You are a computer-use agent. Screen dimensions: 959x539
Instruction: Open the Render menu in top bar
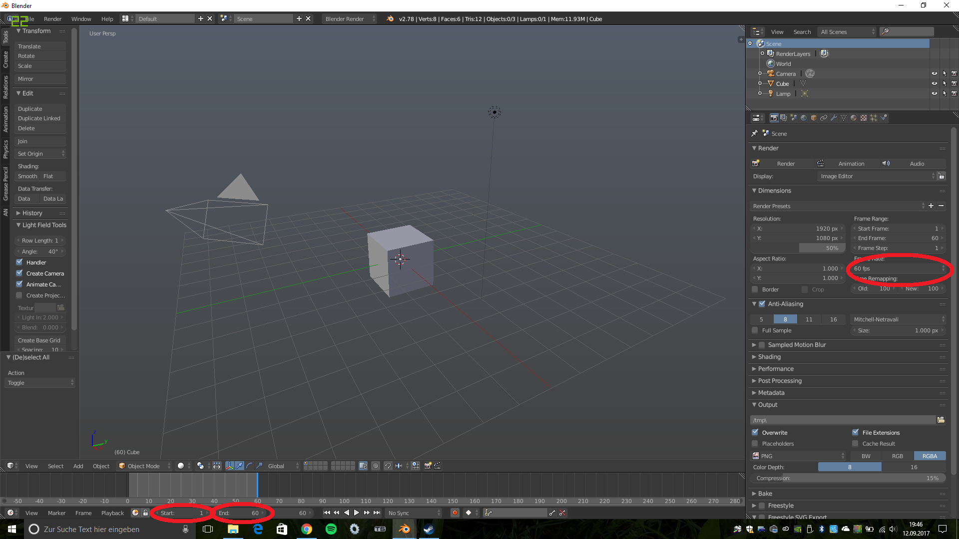pos(52,19)
